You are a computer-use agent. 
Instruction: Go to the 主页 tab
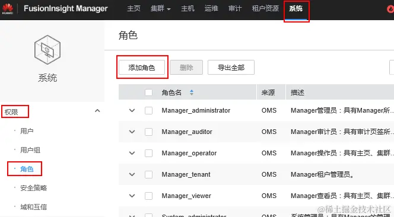134,8
